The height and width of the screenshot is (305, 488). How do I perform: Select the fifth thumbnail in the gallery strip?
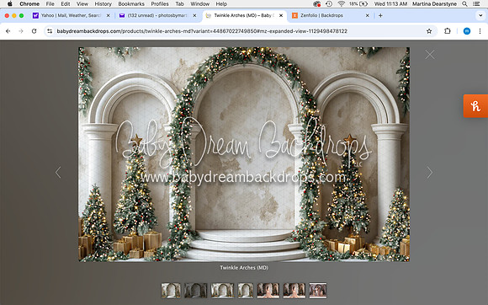(x=268, y=291)
